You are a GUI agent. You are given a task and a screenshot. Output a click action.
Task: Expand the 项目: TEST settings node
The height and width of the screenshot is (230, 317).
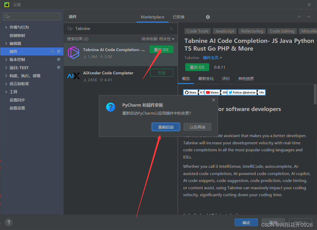click(6, 68)
